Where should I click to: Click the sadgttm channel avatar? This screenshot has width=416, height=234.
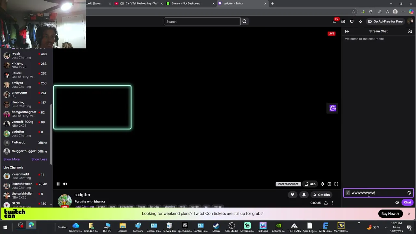[65, 201]
